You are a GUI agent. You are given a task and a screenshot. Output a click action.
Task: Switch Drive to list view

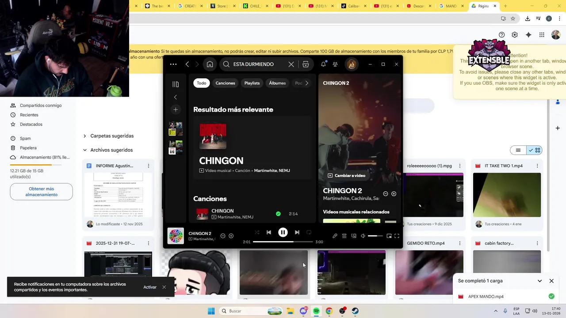coord(518,150)
